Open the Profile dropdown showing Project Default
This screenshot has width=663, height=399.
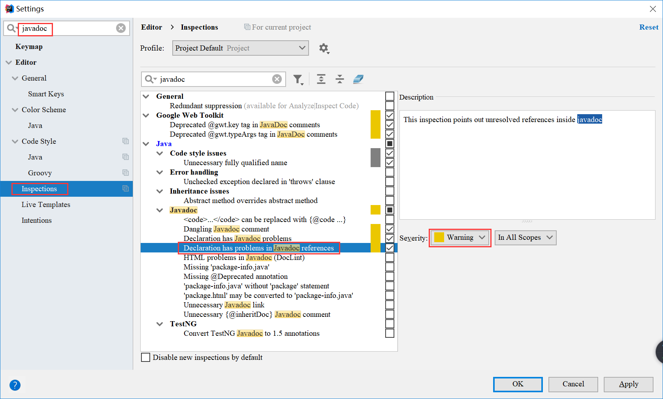[x=240, y=48]
